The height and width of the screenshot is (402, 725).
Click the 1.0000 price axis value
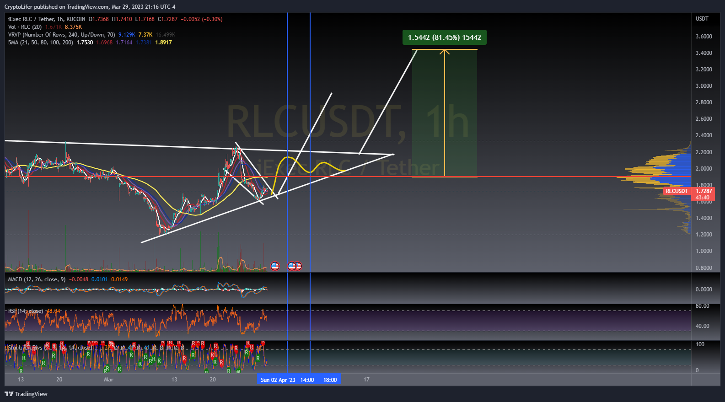click(x=704, y=251)
